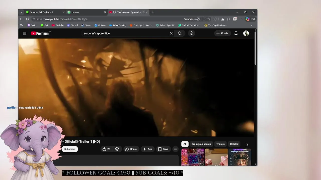Open the tab search dropdown arrow
The image size is (321, 180).
pyautogui.click(x=21, y=12)
